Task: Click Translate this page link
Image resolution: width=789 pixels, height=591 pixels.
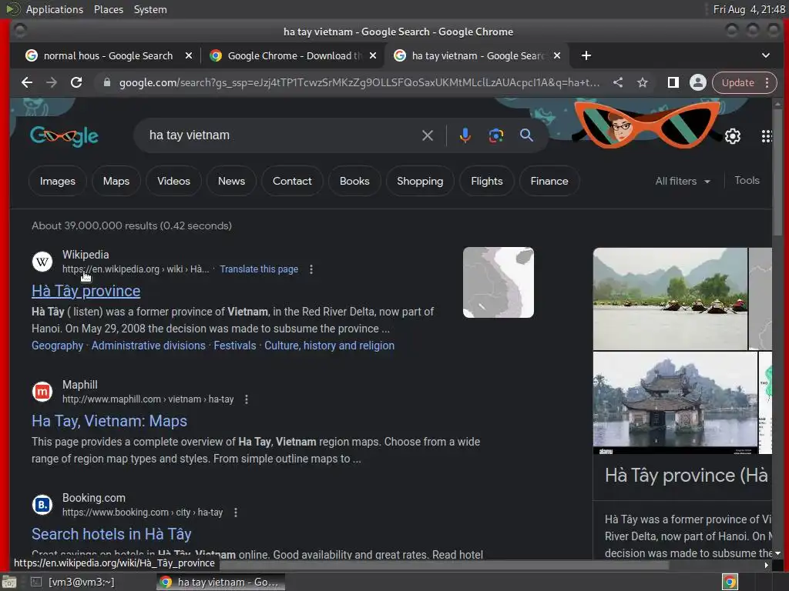Action: tap(259, 269)
